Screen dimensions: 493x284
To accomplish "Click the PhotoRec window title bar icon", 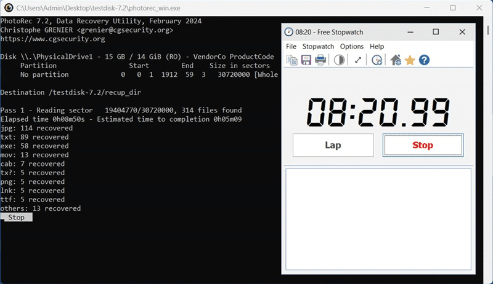I will pos(9,8).
